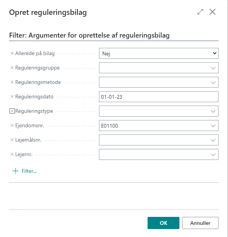Remove the Reguleringsmetode filter
228x237 pixels.
click(x=12, y=82)
